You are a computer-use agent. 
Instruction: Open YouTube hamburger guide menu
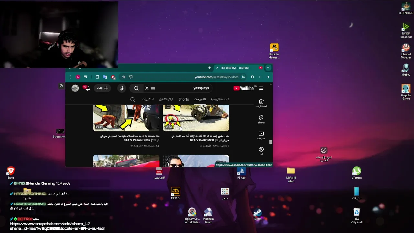[x=261, y=88]
